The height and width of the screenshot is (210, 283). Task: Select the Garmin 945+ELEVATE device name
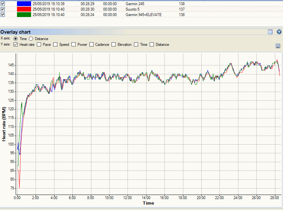tap(144, 15)
